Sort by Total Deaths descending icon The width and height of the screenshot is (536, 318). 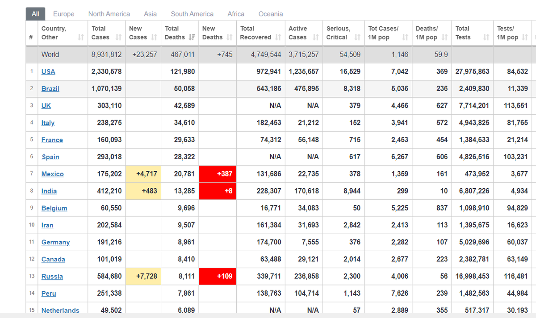coord(192,37)
